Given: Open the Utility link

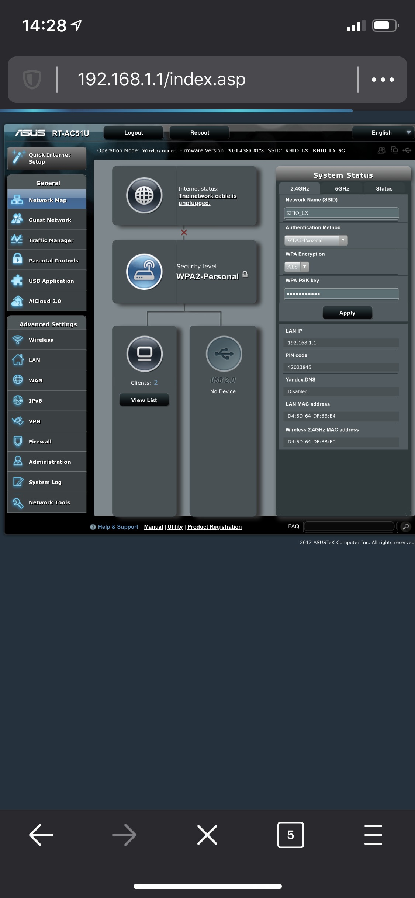Looking at the screenshot, I should (175, 527).
